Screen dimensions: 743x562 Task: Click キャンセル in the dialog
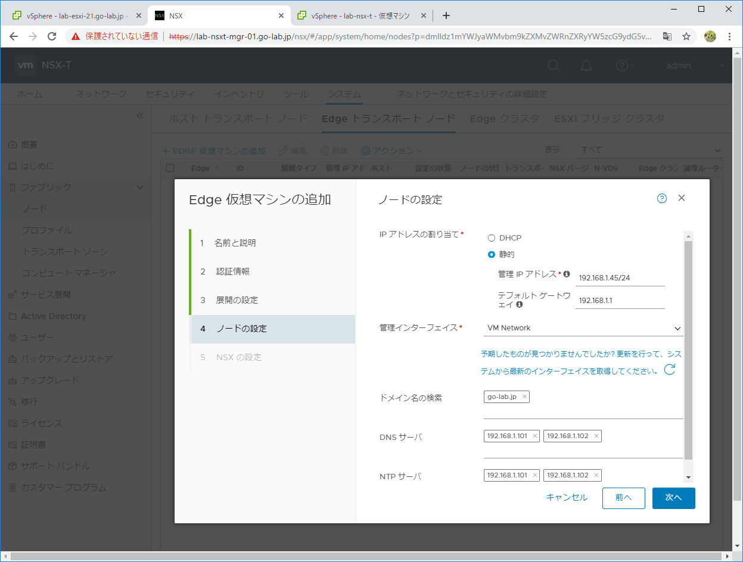[x=567, y=498]
